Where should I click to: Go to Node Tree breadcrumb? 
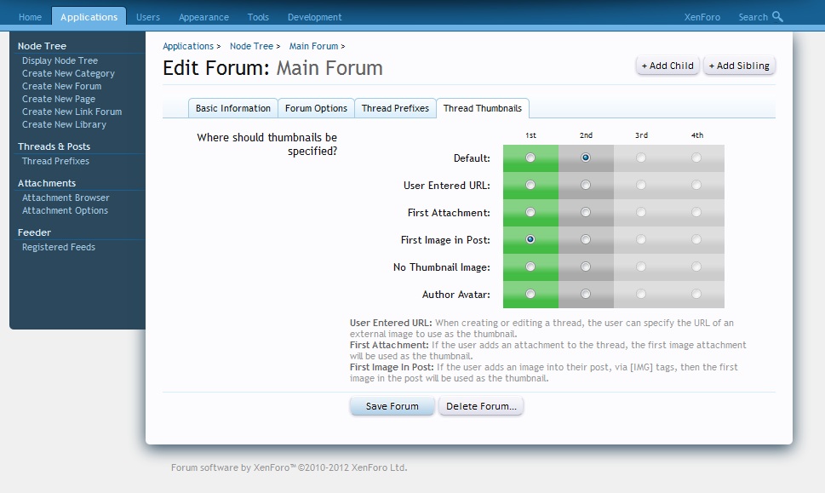pos(251,46)
